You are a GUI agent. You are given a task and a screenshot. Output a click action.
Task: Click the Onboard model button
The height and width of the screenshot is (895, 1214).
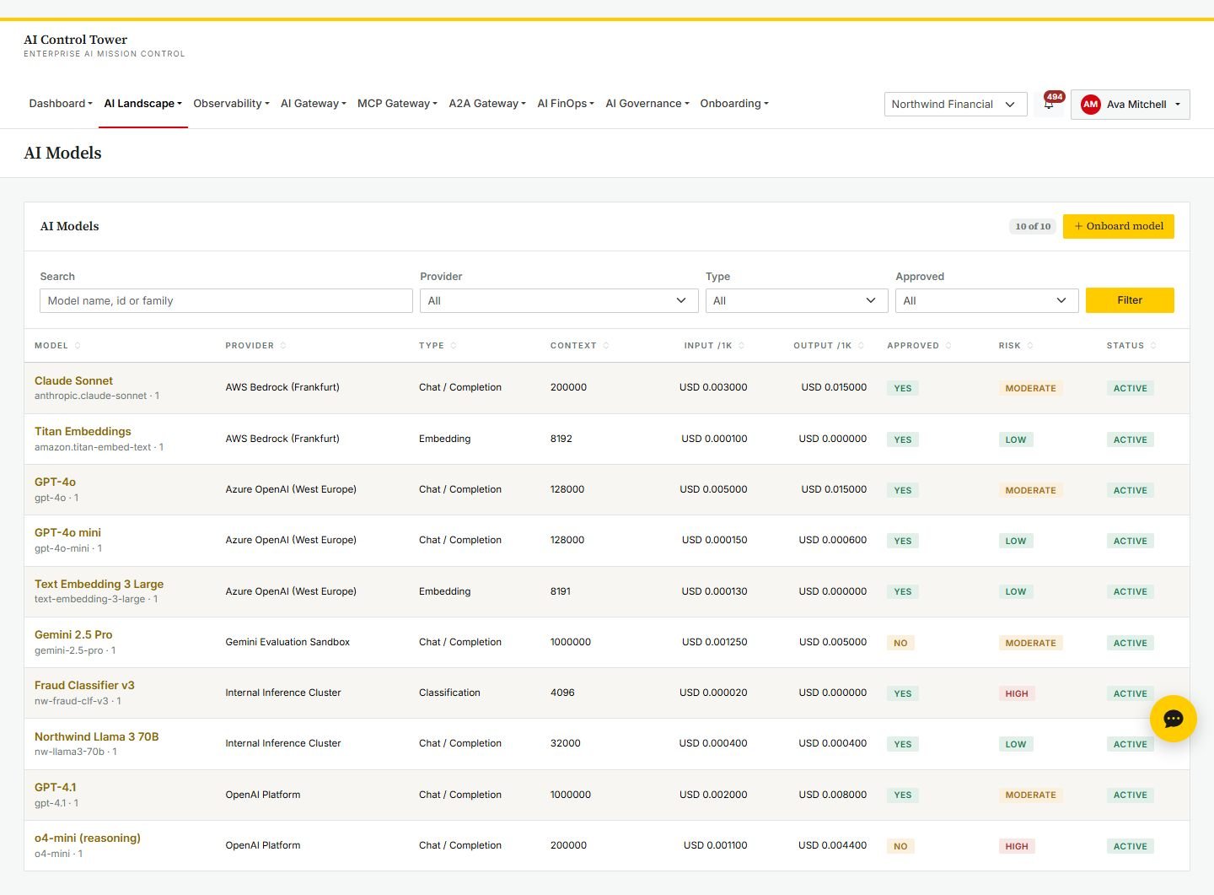(1118, 226)
